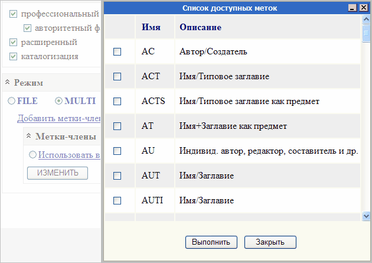Select the FILE mode radio button
This screenshot has height=263, width=372.
point(12,101)
